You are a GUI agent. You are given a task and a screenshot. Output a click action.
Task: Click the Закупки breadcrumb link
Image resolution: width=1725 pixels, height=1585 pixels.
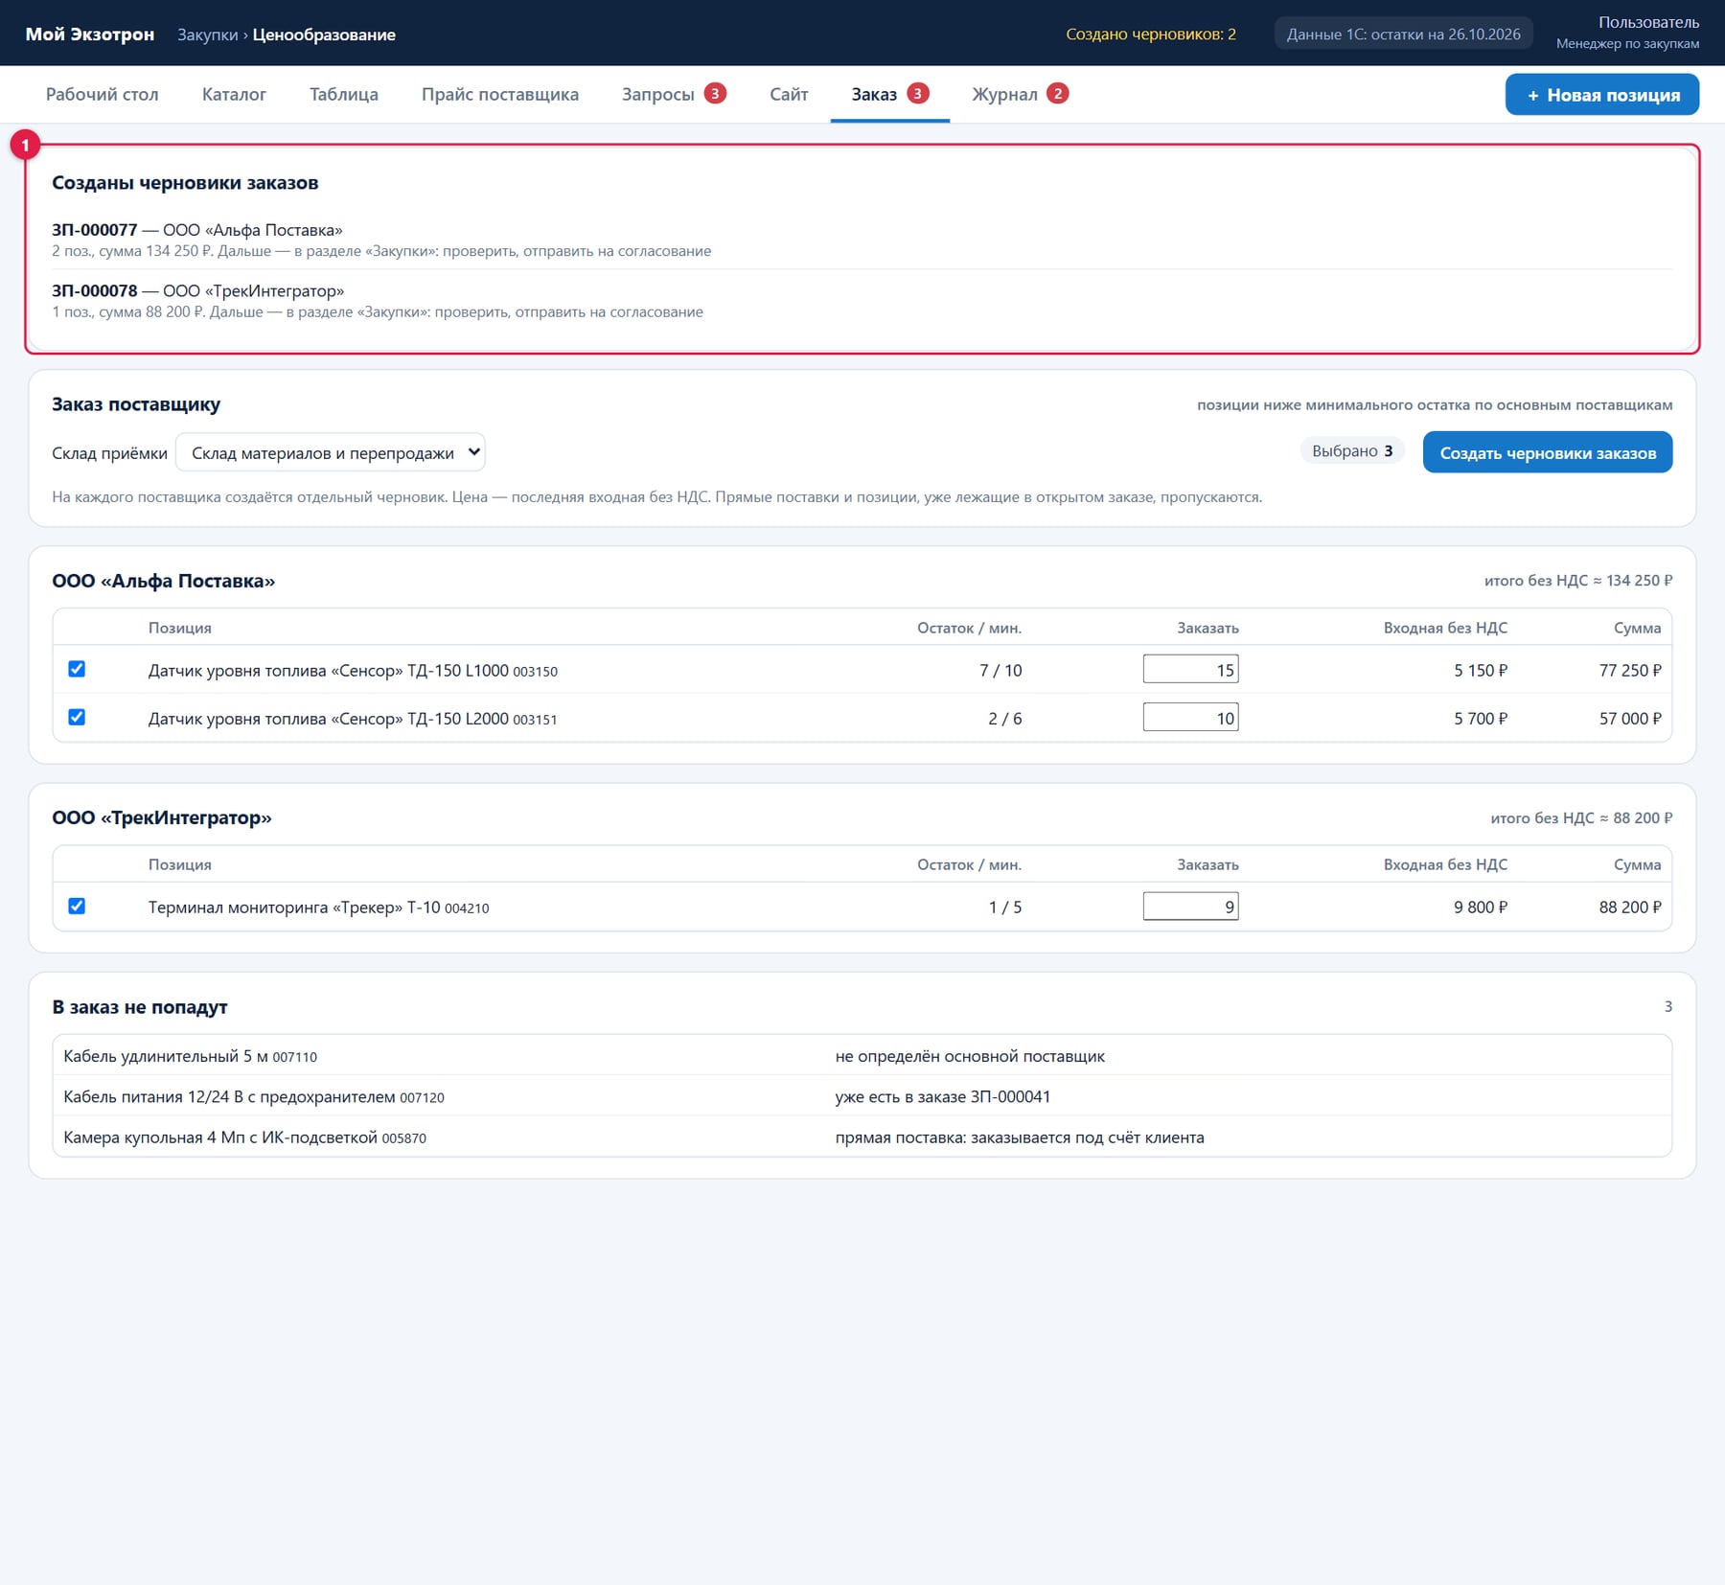coord(207,34)
